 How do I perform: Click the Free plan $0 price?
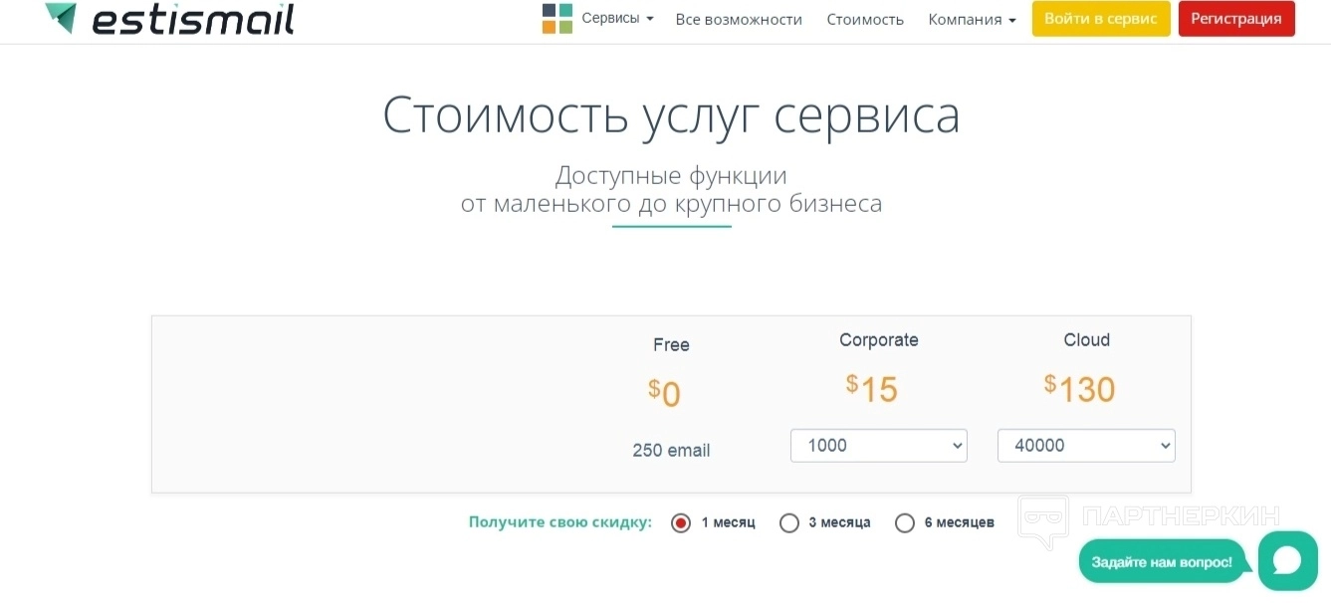pos(665,394)
